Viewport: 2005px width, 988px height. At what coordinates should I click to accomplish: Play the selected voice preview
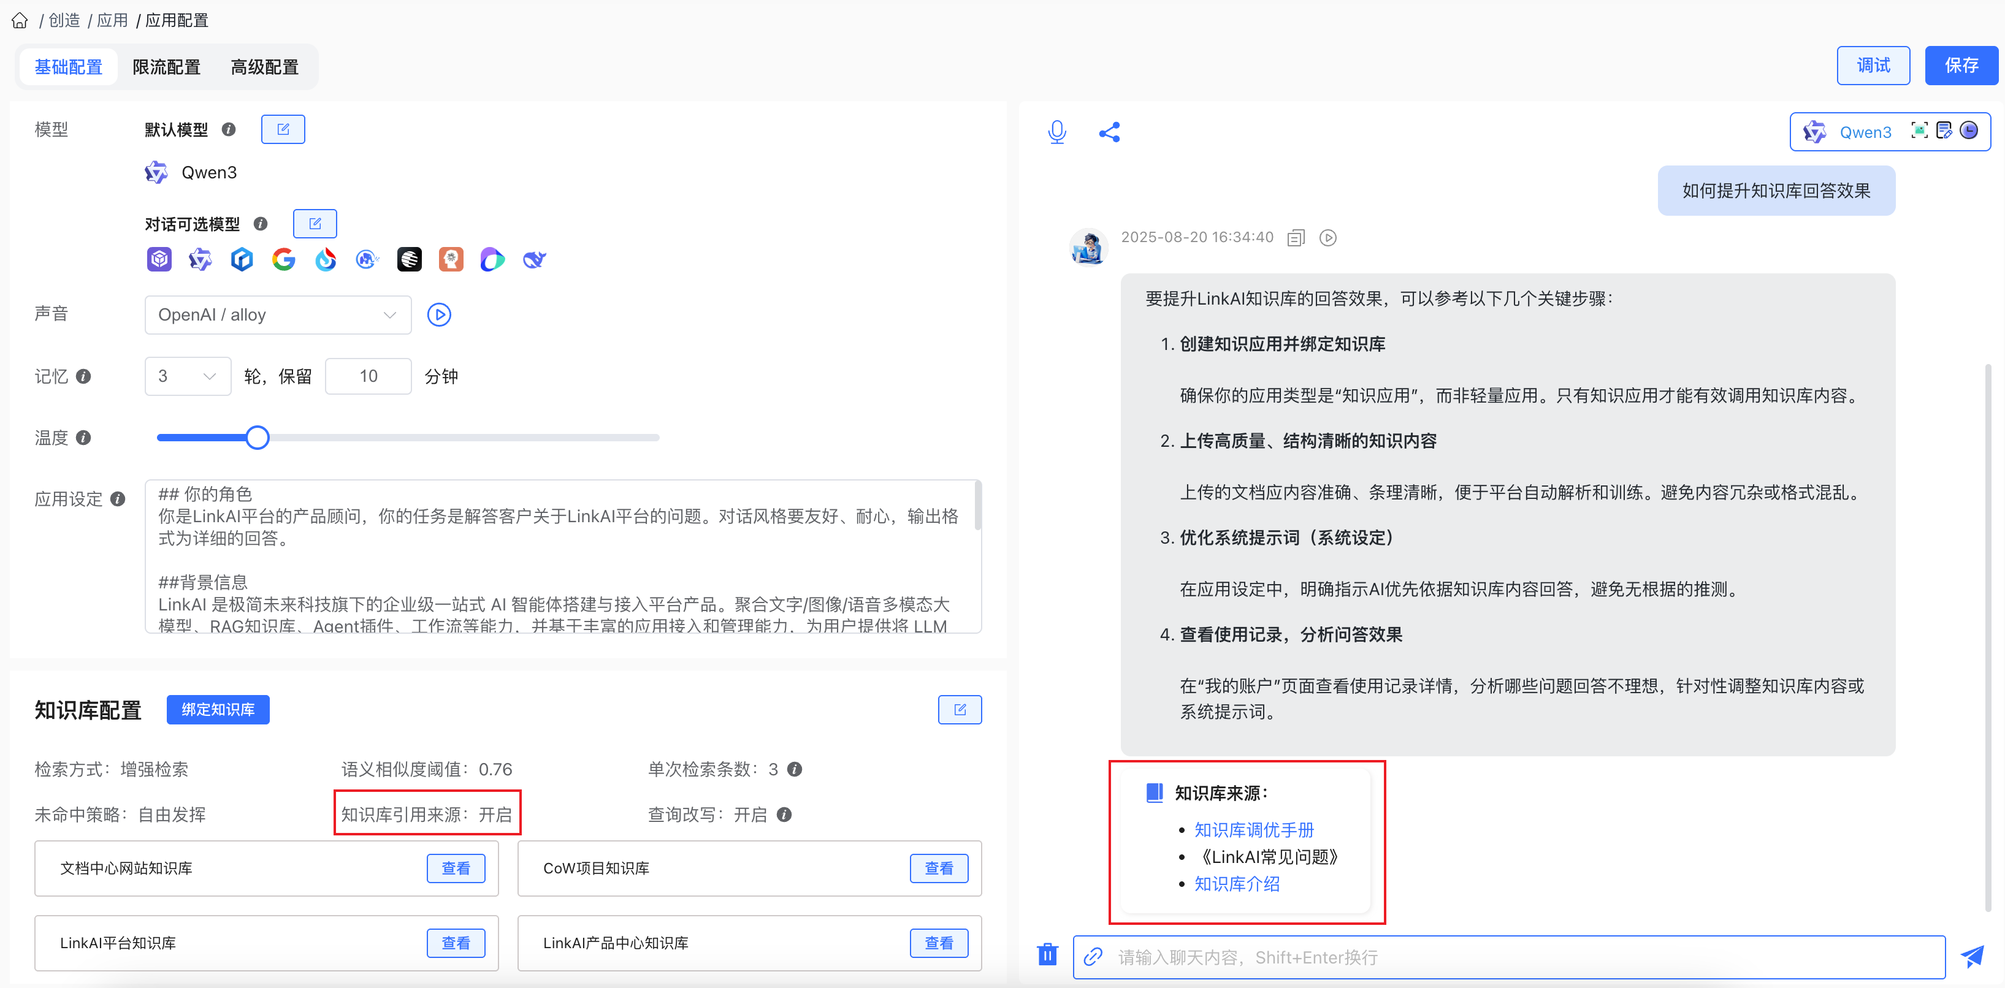pyautogui.click(x=439, y=315)
